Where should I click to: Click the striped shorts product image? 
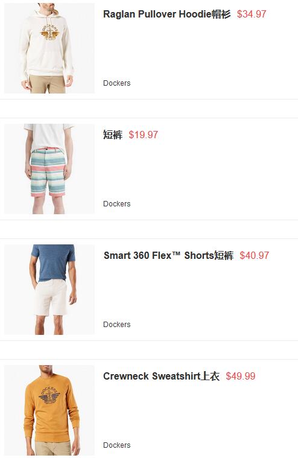pos(49,169)
